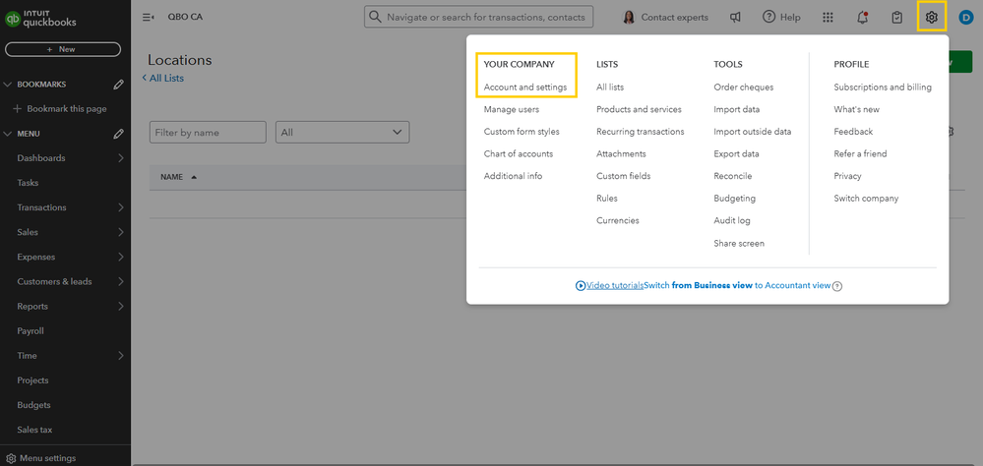Click the Contact experts avatar
This screenshot has width=983, height=466.
point(629,18)
